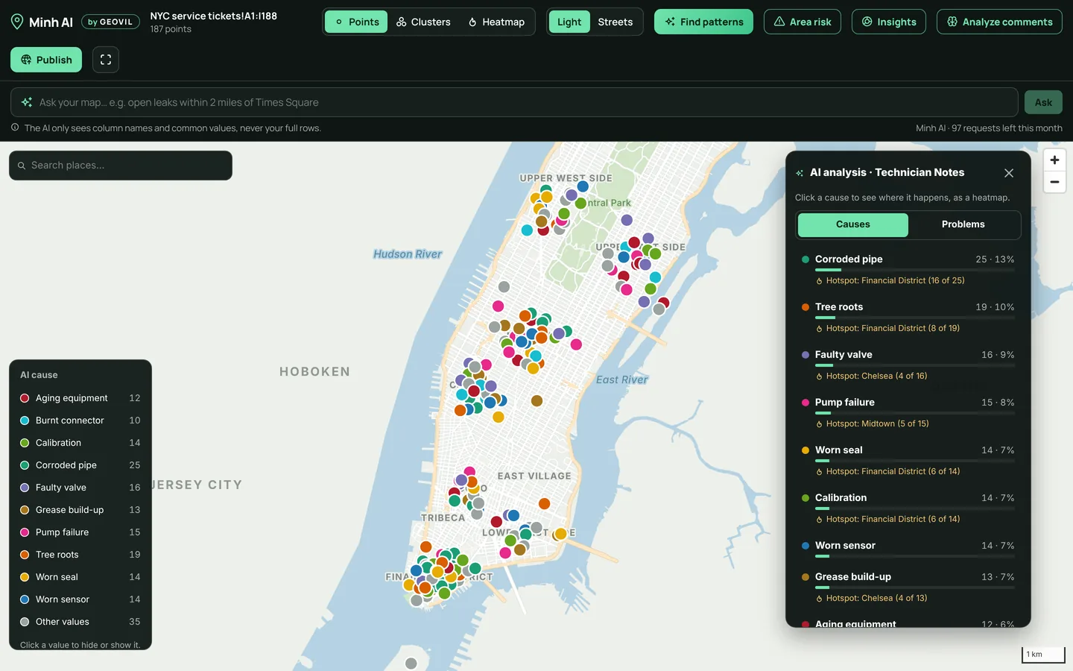Click the info icon beside AI privacy note

(15, 127)
